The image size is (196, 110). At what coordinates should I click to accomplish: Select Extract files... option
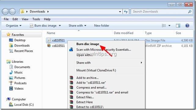point(85,97)
